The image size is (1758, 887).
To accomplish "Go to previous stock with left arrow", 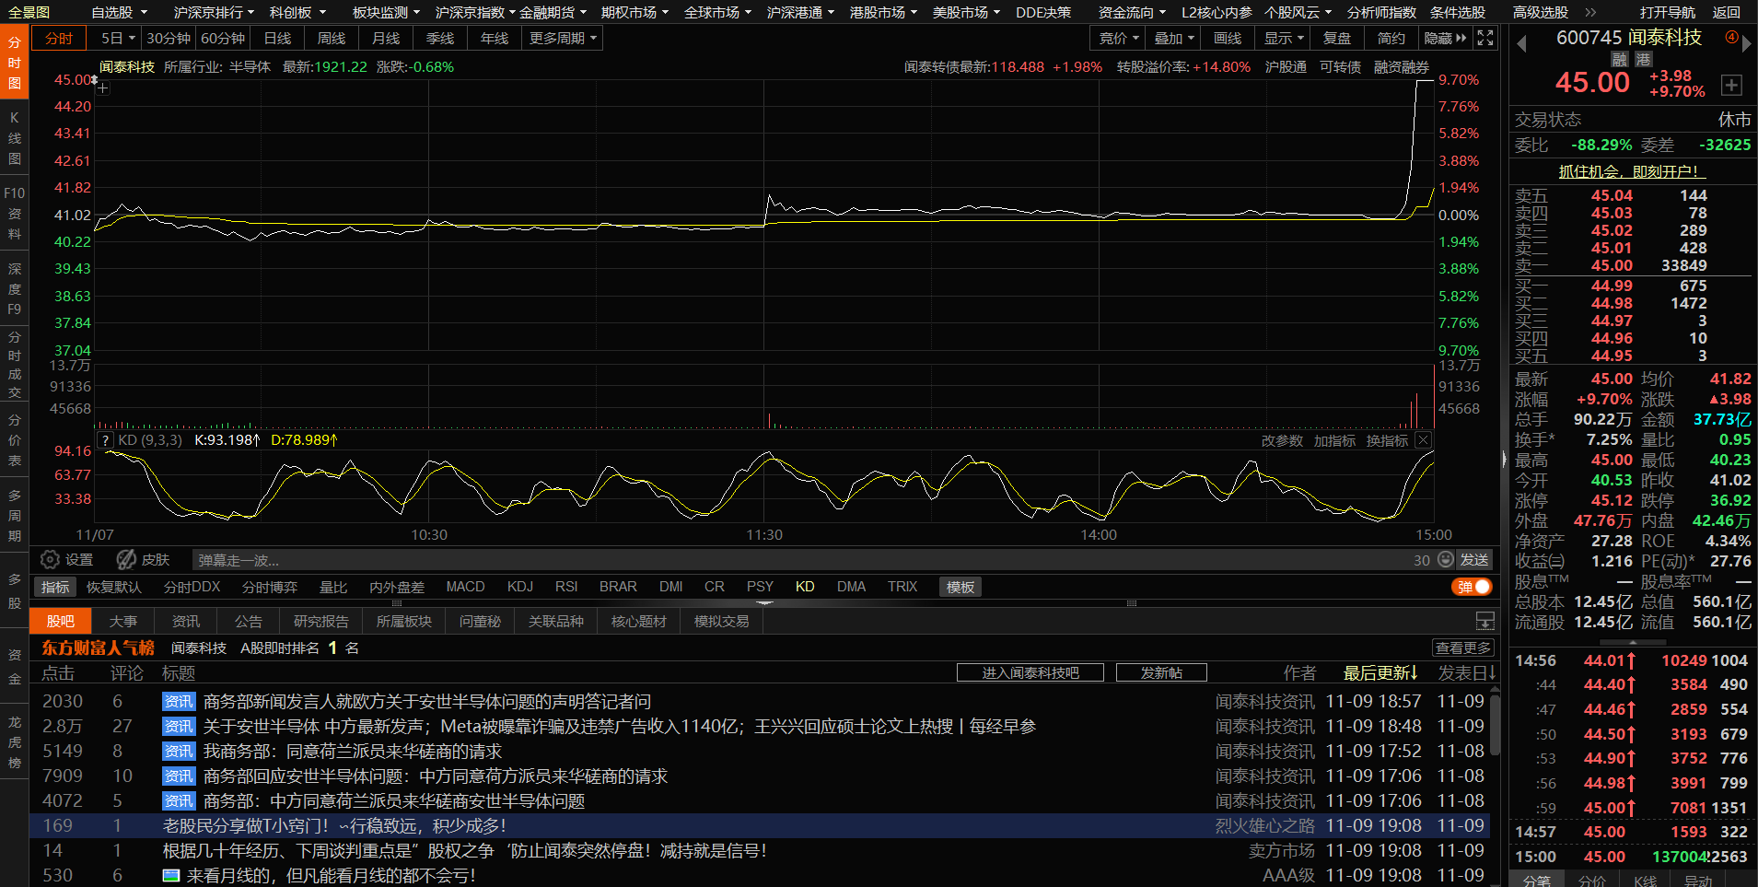I will pos(1521,43).
